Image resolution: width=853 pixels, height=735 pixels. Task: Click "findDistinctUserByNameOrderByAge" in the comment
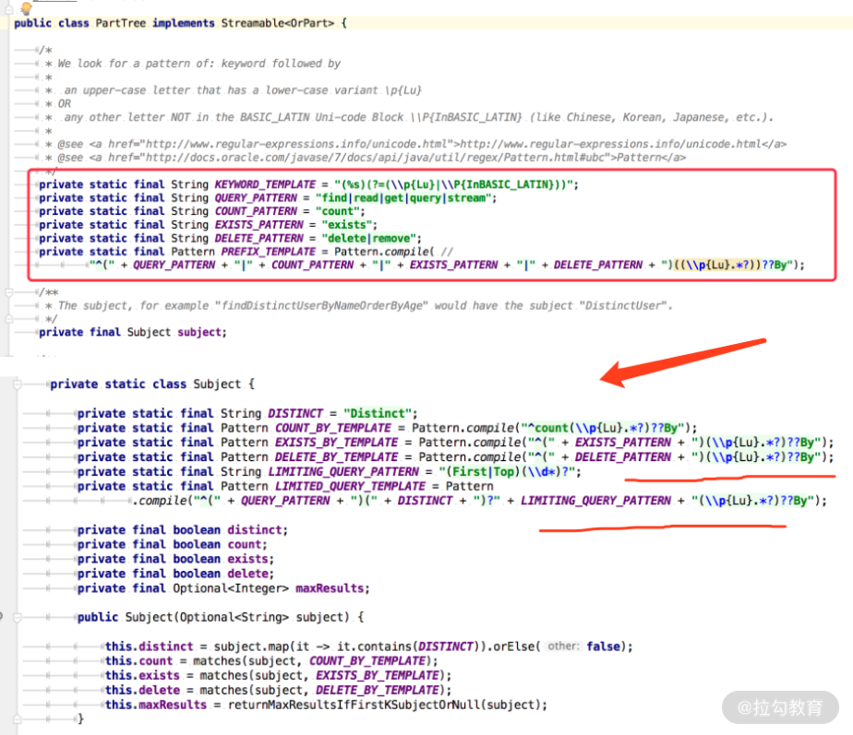[321, 305]
